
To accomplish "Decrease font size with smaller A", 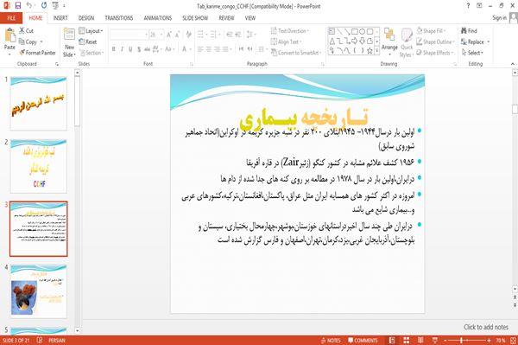I will (x=177, y=35).
